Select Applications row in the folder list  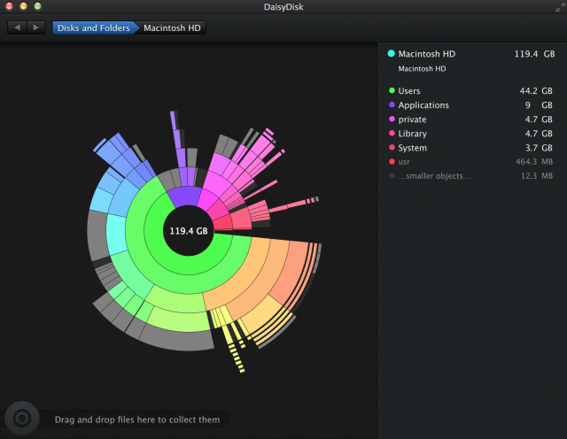(470, 105)
